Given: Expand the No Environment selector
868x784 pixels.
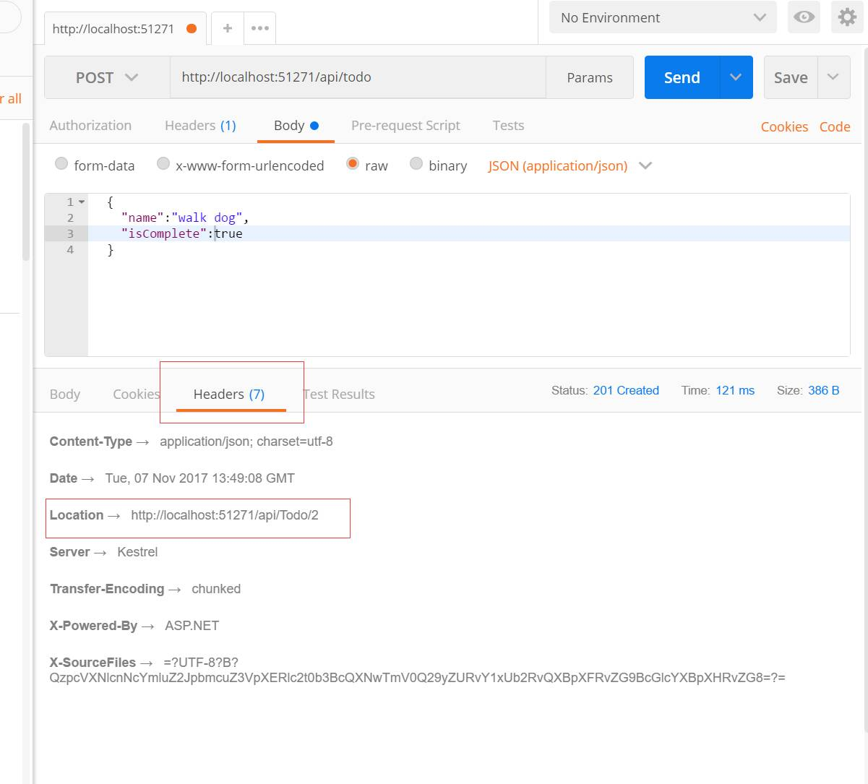Looking at the screenshot, I should (x=663, y=17).
